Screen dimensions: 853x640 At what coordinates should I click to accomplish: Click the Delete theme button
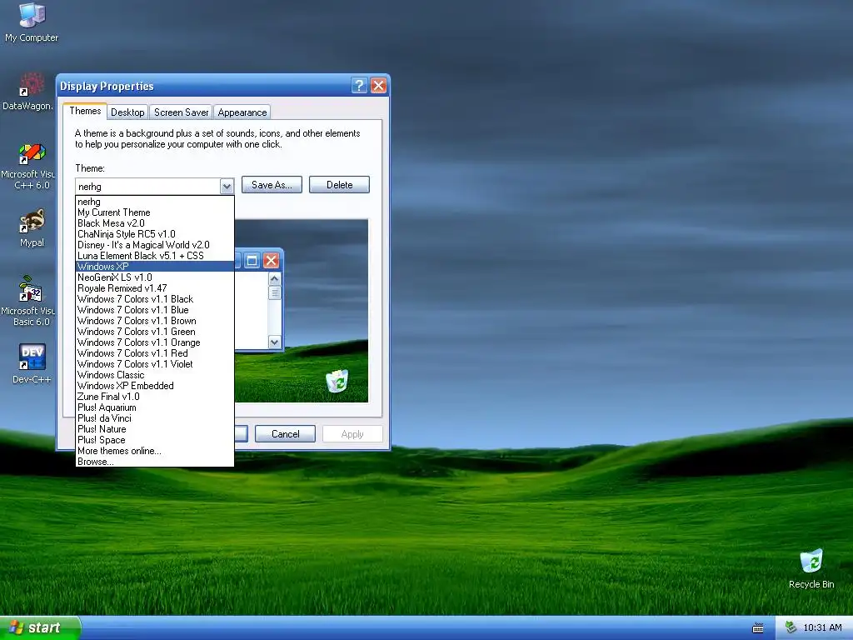pyautogui.click(x=340, y=184)
